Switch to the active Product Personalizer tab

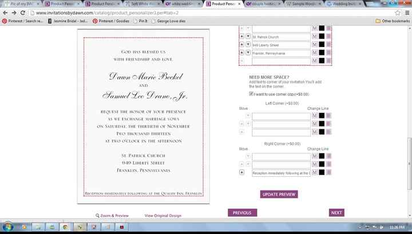[x=223, y=4]
